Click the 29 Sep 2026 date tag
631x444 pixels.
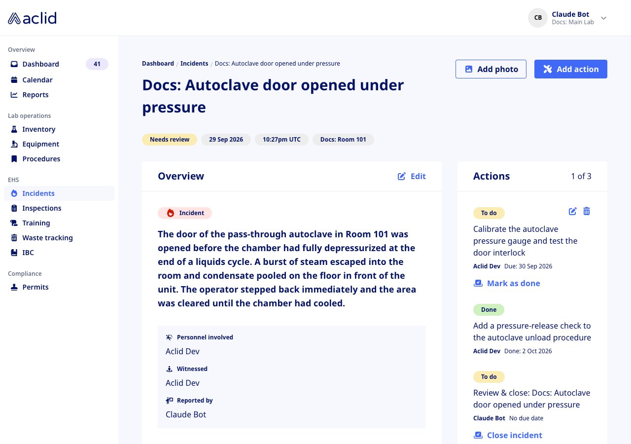(x=226, y=140)
